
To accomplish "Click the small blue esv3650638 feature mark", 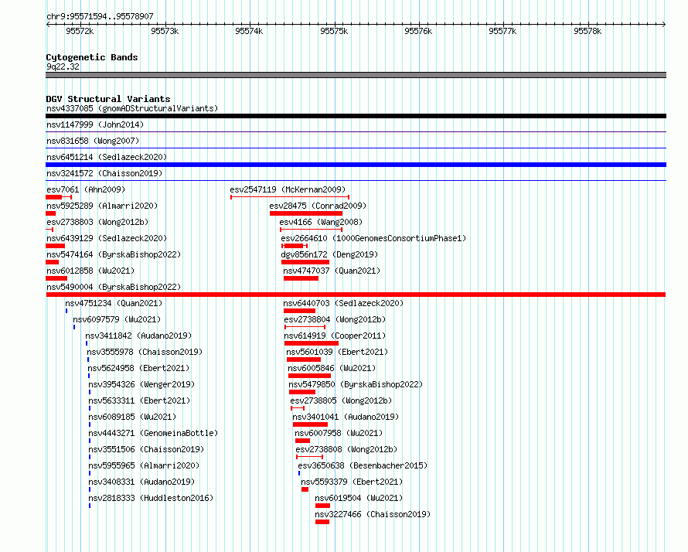I will click(299, 473).
